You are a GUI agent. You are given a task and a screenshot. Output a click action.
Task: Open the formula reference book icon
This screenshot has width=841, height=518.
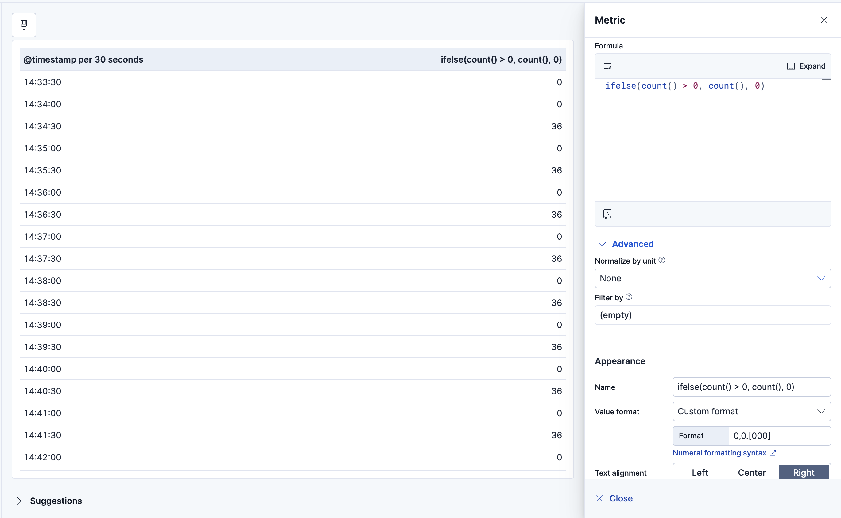[607, 214]
